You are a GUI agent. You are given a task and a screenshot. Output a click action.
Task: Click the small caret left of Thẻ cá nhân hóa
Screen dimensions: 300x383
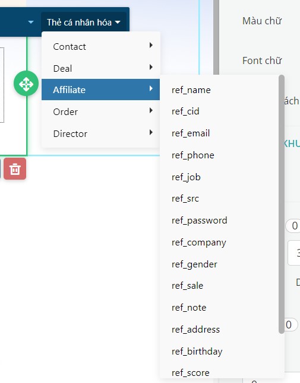[30, 22]
